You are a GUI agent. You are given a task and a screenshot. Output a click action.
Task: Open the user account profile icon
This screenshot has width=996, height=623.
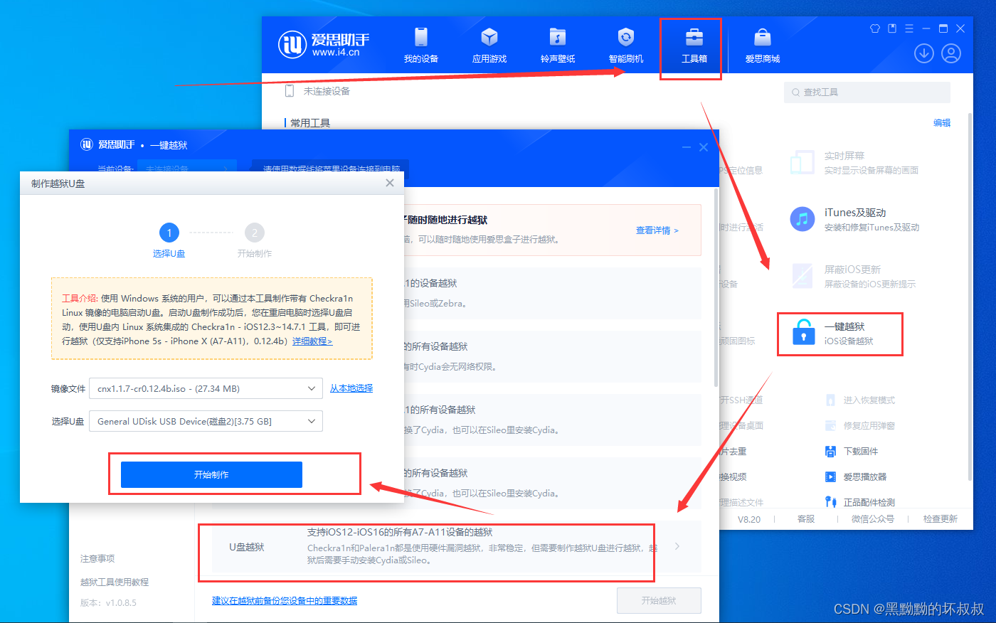coord(951,53)
